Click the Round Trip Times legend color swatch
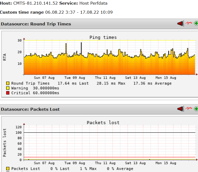The height and width of the screenshot is (172, 198). (8, 83)
